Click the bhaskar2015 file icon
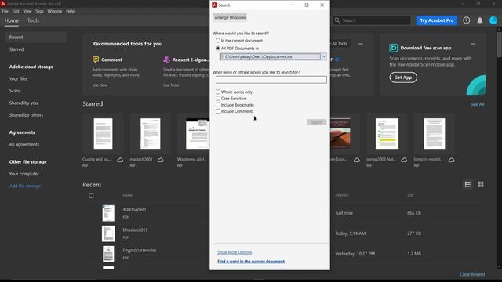 tap(108, 233)
